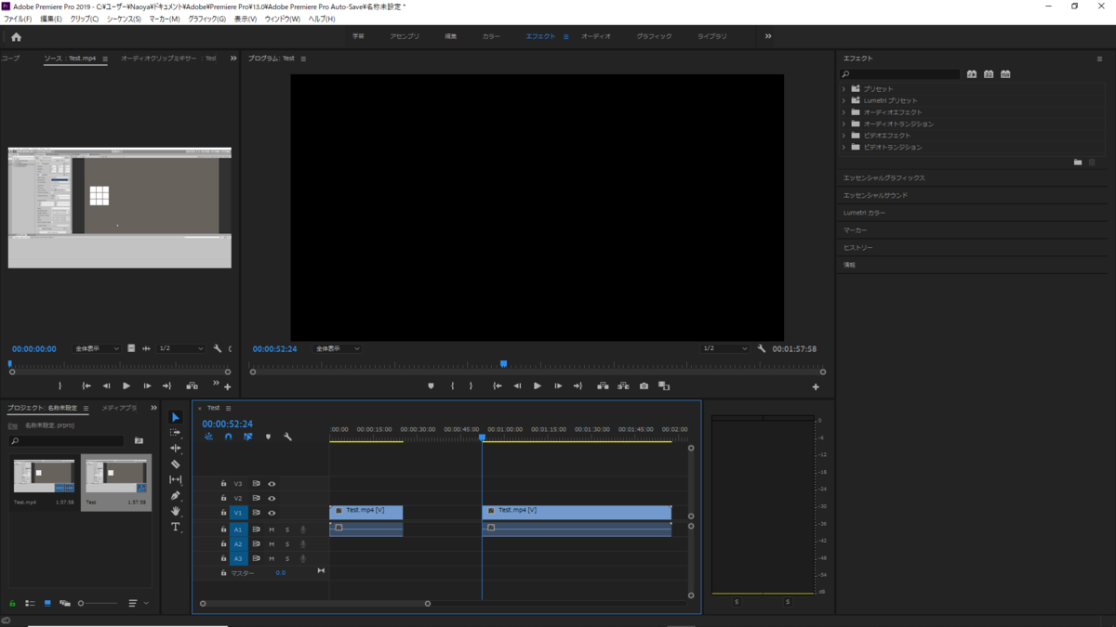Solo track A2

tap(287, 544)
